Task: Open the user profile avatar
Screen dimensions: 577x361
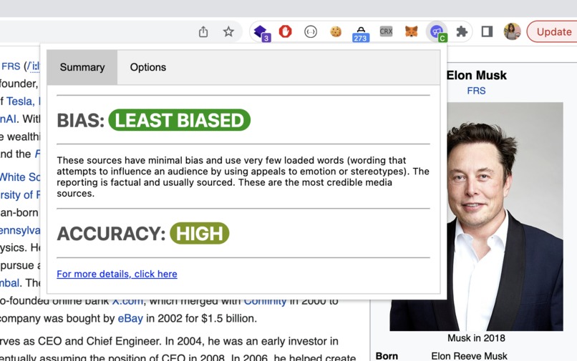Action: pos(513,31)
